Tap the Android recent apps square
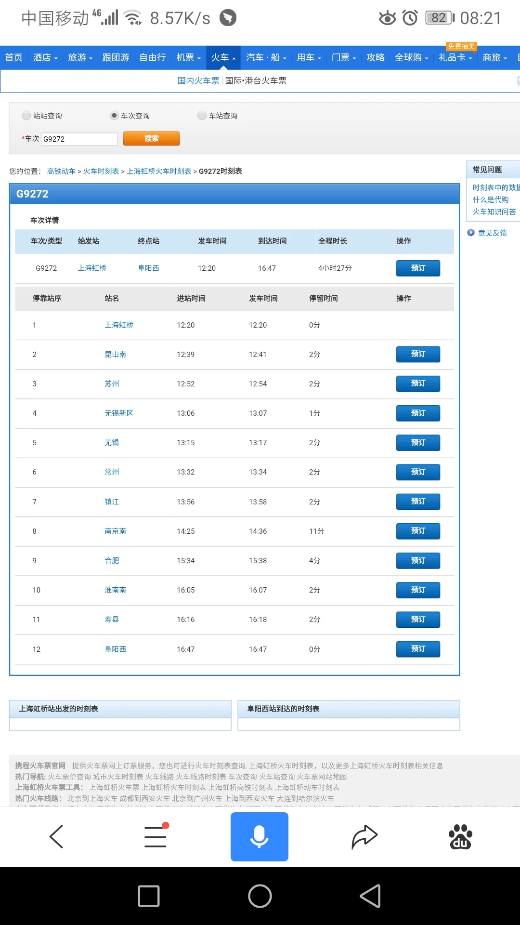 (x=149, y=896)
